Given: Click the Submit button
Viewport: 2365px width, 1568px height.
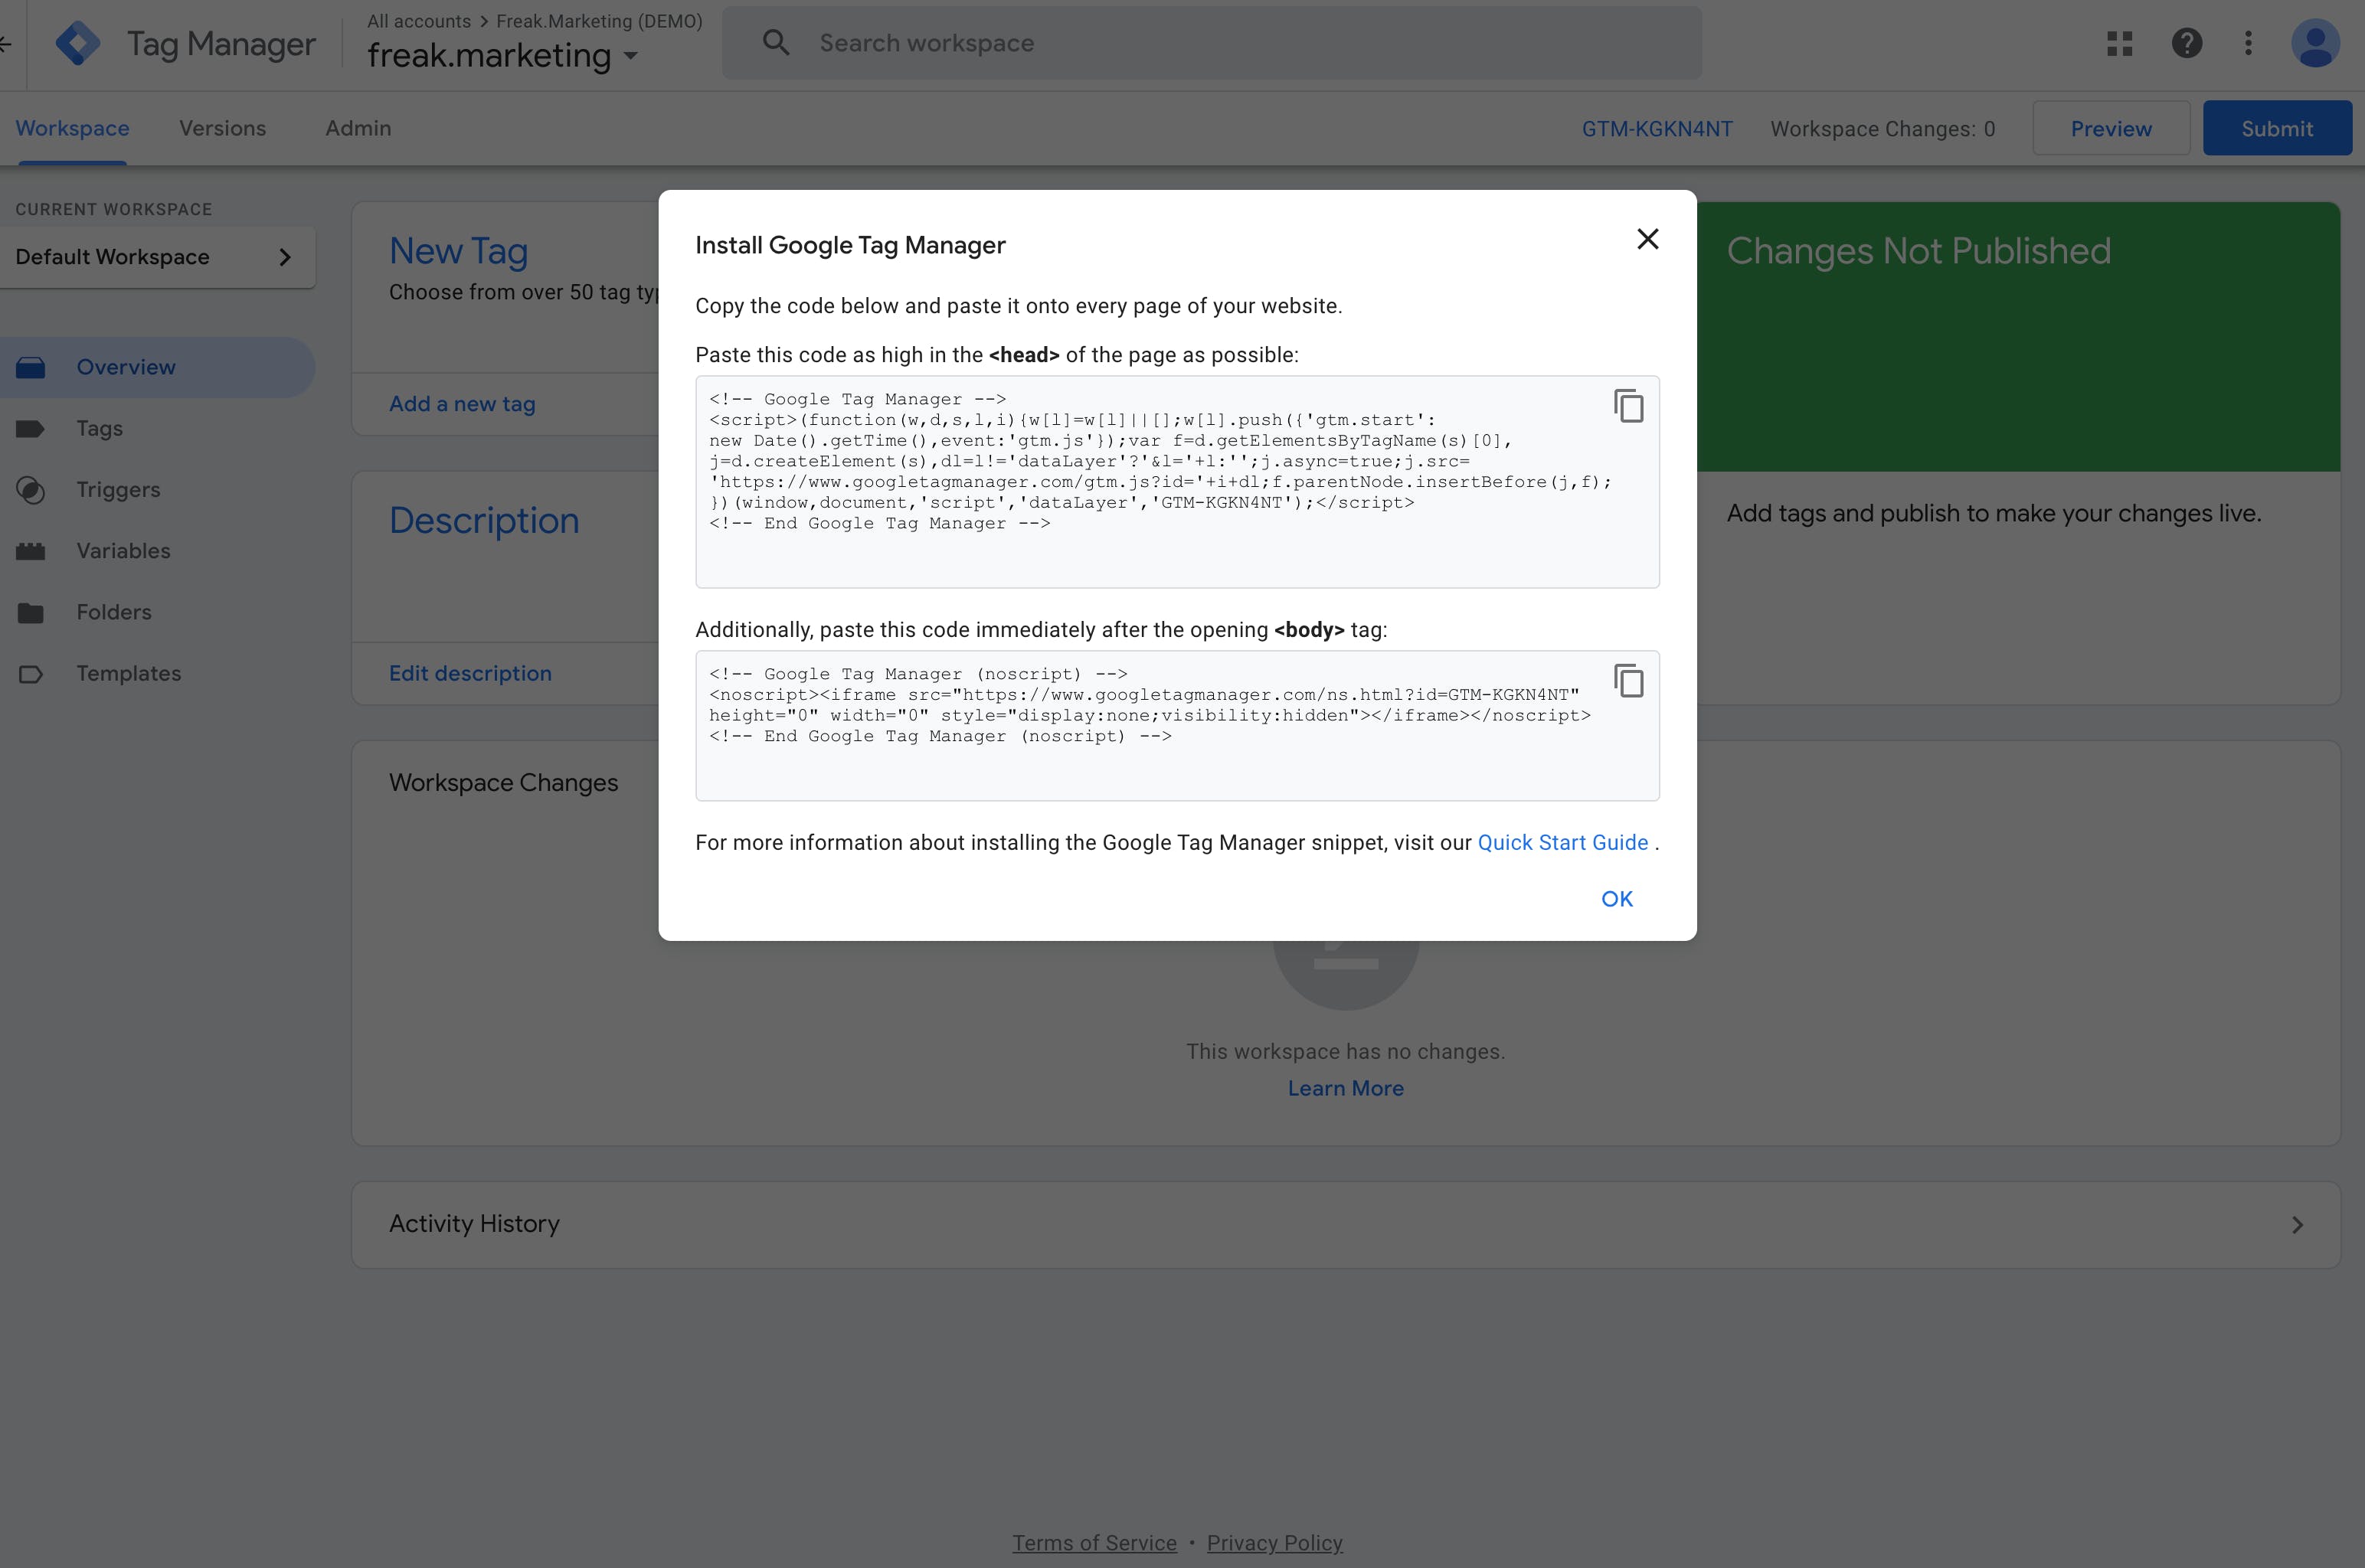Looking at the screenshot, I should click(x=2276, y=128).
